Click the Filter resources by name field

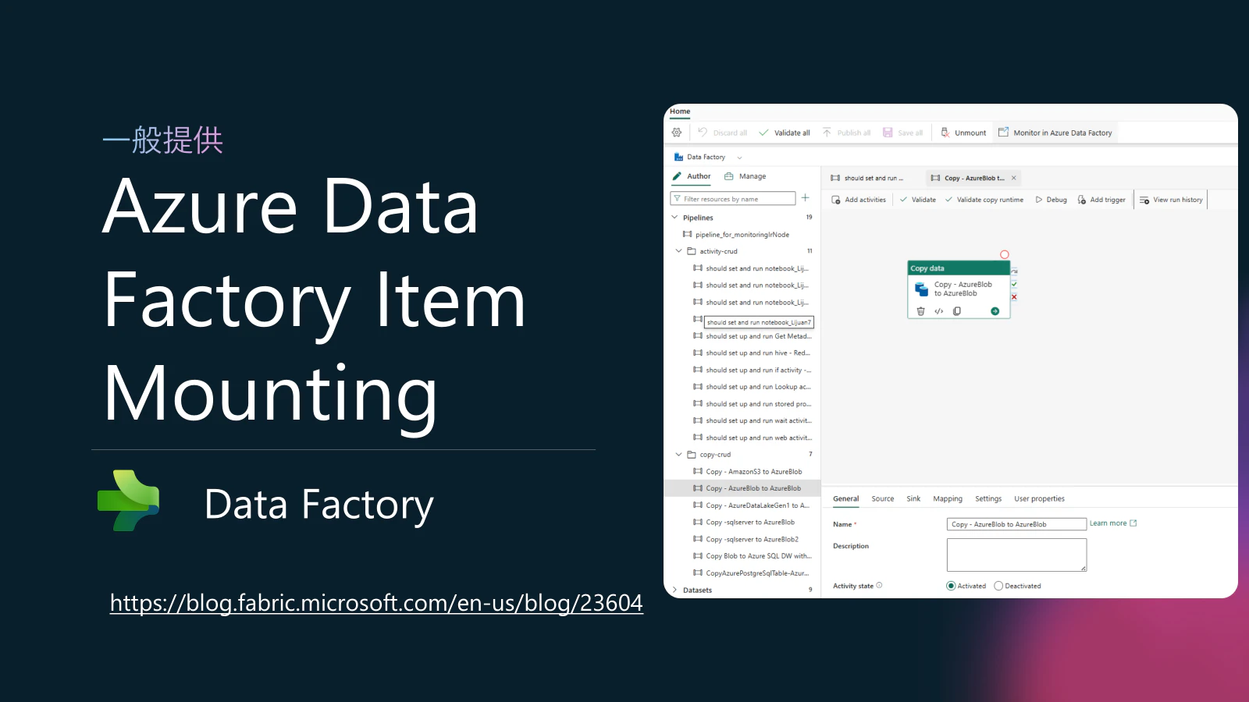point(733,199)
